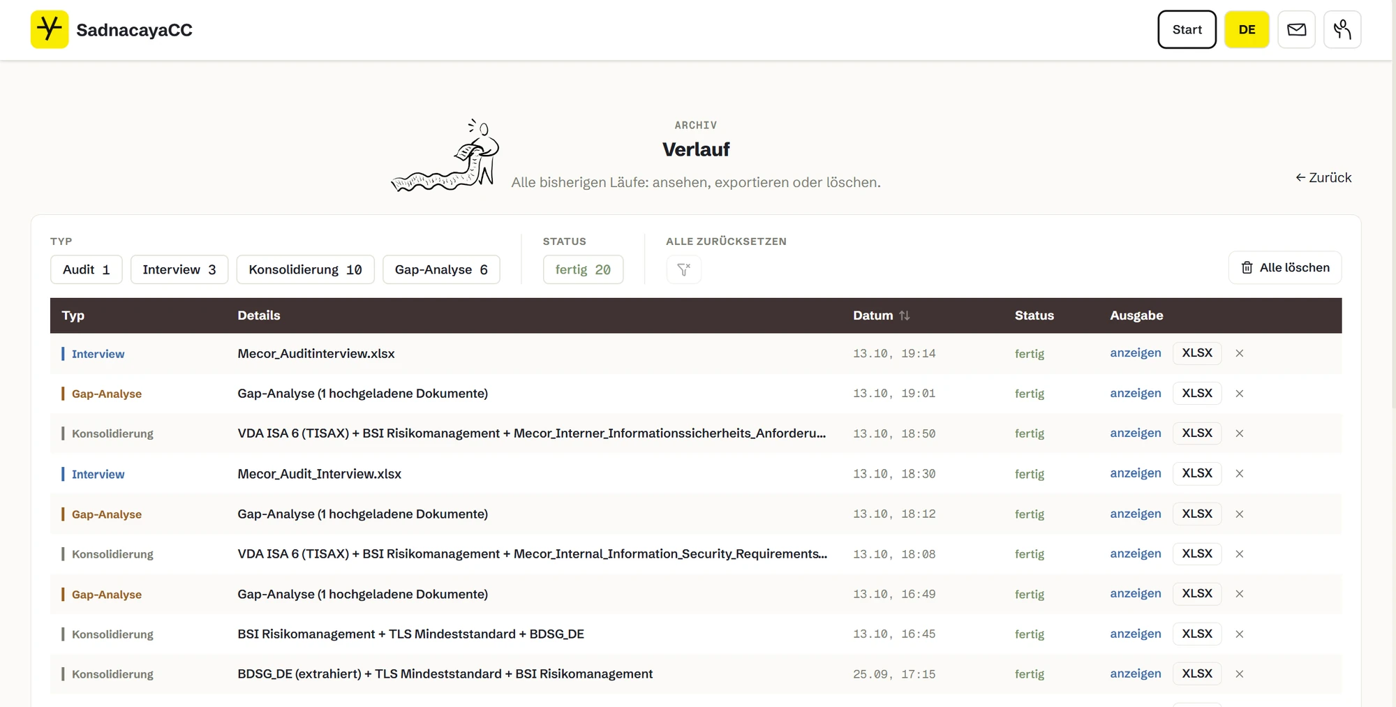Click the 25.09, 17:15 date cell
This screenshot has height=707, width=1396.
pyautogui.click(x=894, y=674)
